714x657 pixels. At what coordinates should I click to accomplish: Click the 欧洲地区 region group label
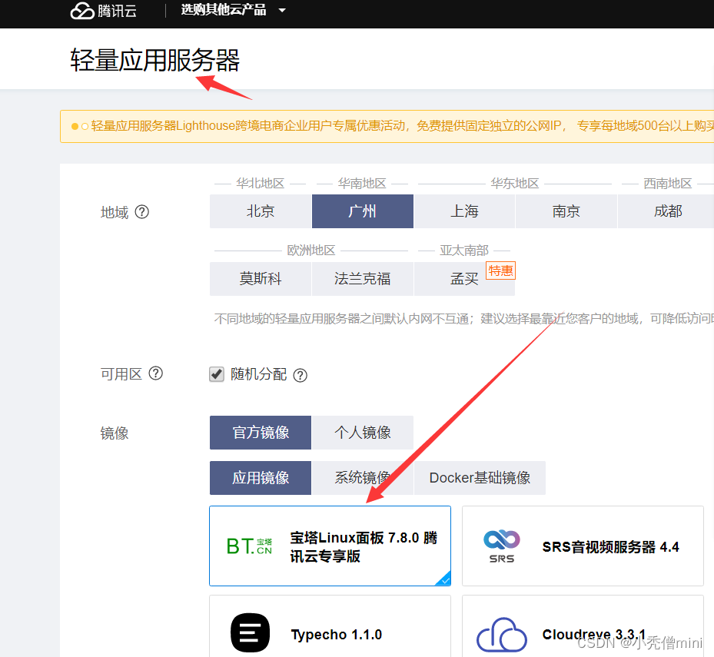[311, 251]
